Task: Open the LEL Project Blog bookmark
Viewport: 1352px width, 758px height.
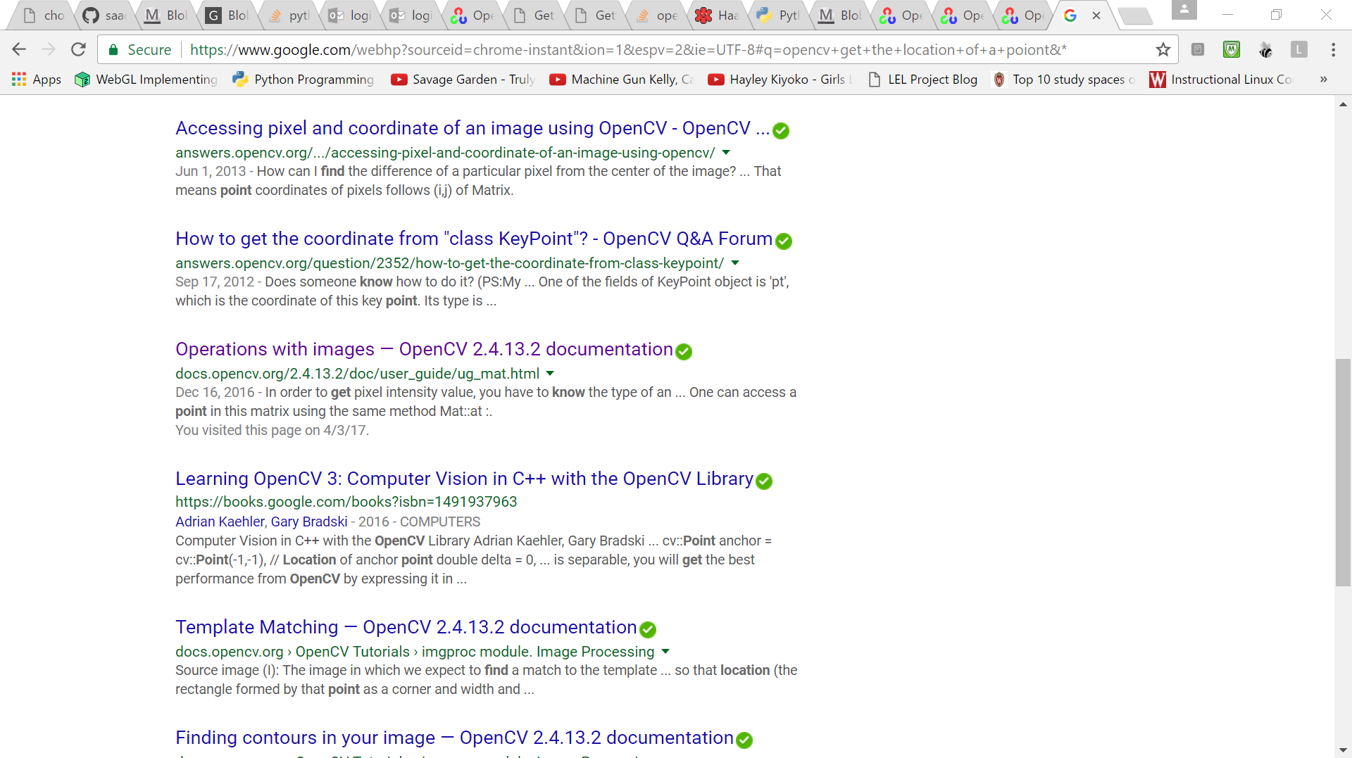Action: click(x=923, y=80)
